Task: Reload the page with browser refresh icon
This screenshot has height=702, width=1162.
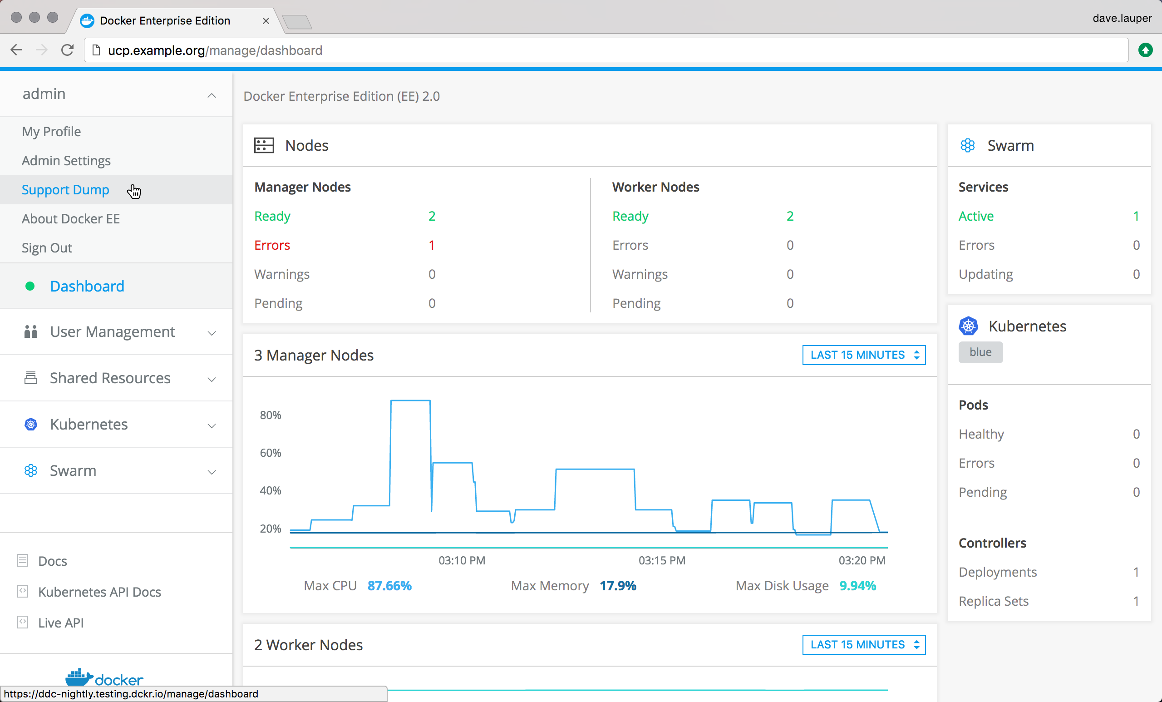Action: (x=68, y=50)
